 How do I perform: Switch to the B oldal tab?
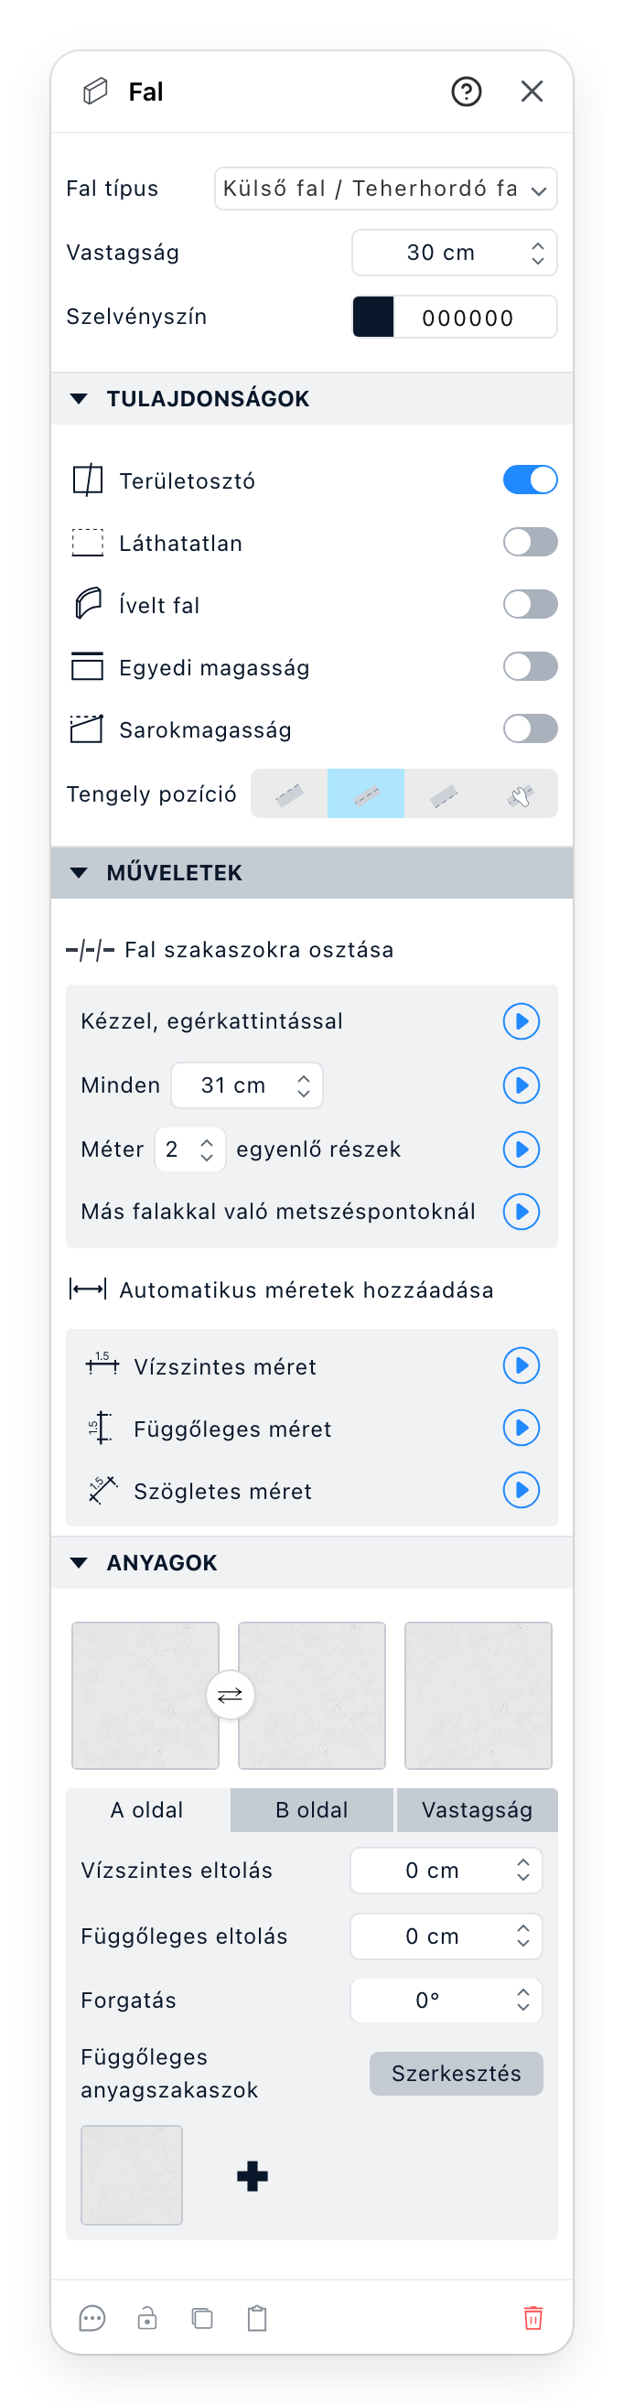(311, 1810)
